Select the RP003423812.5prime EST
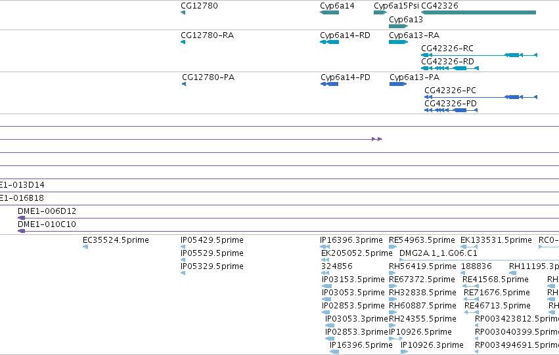The height and width of the screenshot is (355, 559). pyautogui.click(x=477, y=325)
